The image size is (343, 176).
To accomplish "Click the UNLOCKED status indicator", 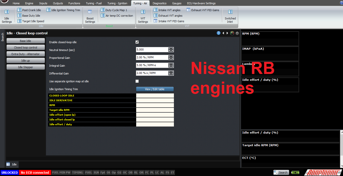I will (9, 172).
